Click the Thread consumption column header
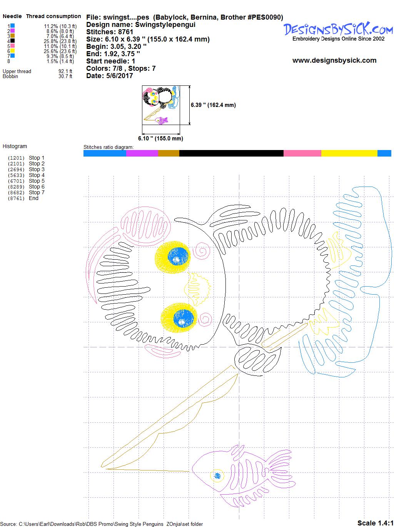 pos(53,16)
